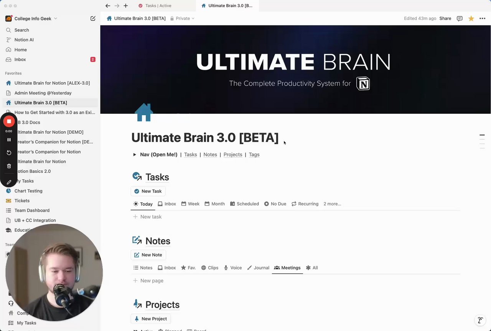Select the Notes list view tab
The image size is (491, 331).
(x=143, y=268)
